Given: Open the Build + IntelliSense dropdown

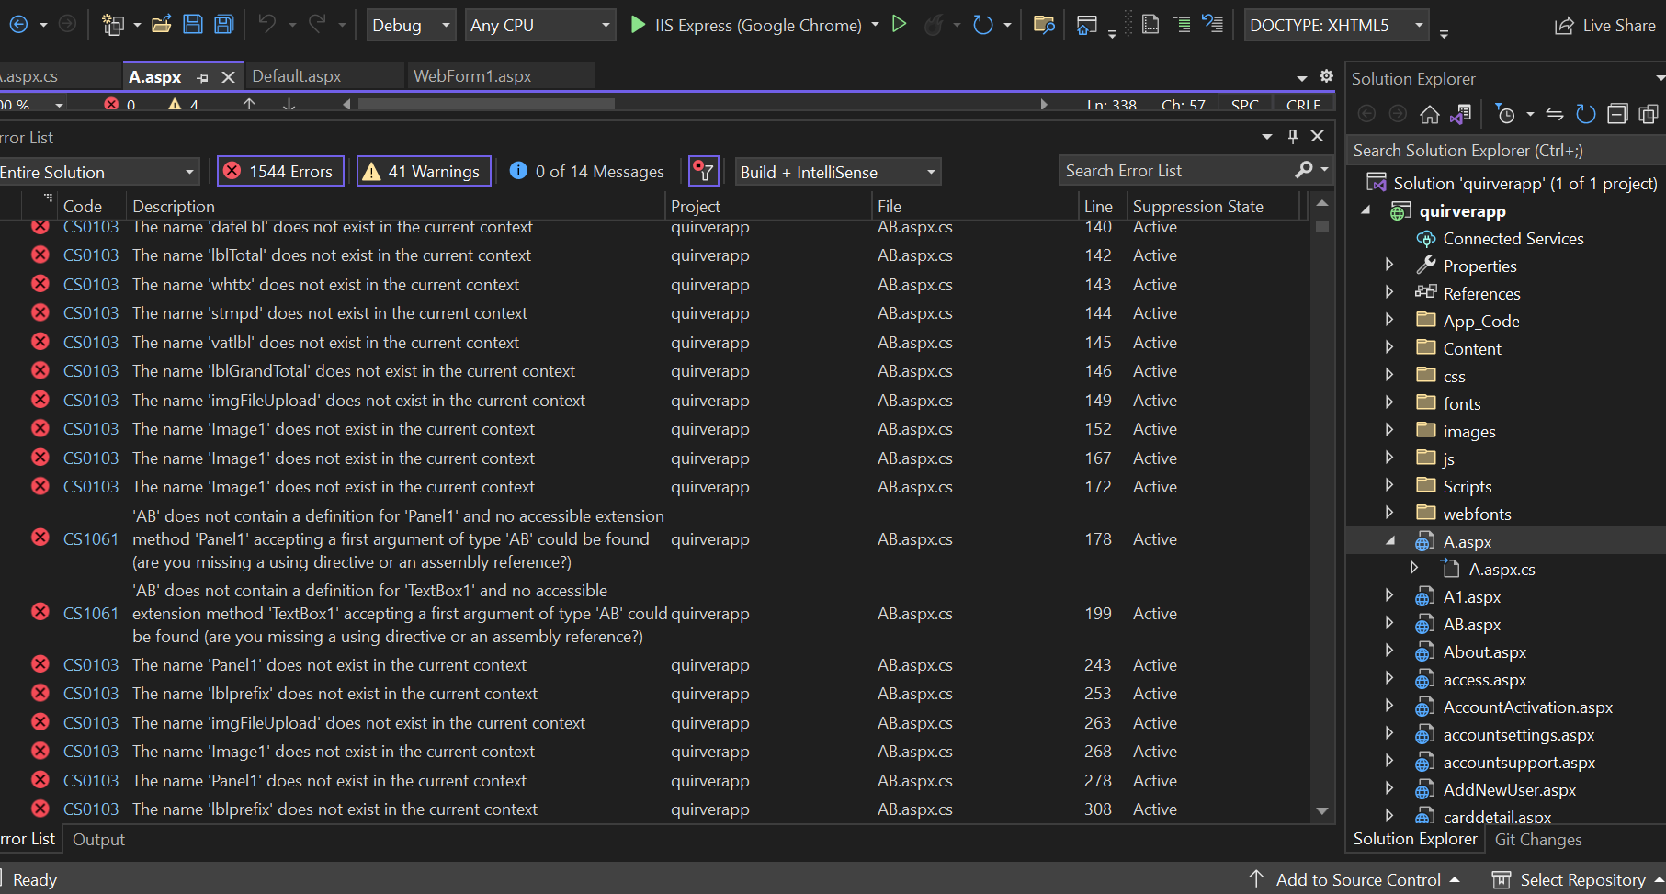Looking at the screenshot, I should point(838,172).
